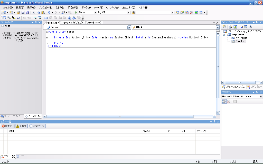The width and height of the screenshot is (263, 164).
Task: Click the Open File folder icon
Action: click(18, 13)
